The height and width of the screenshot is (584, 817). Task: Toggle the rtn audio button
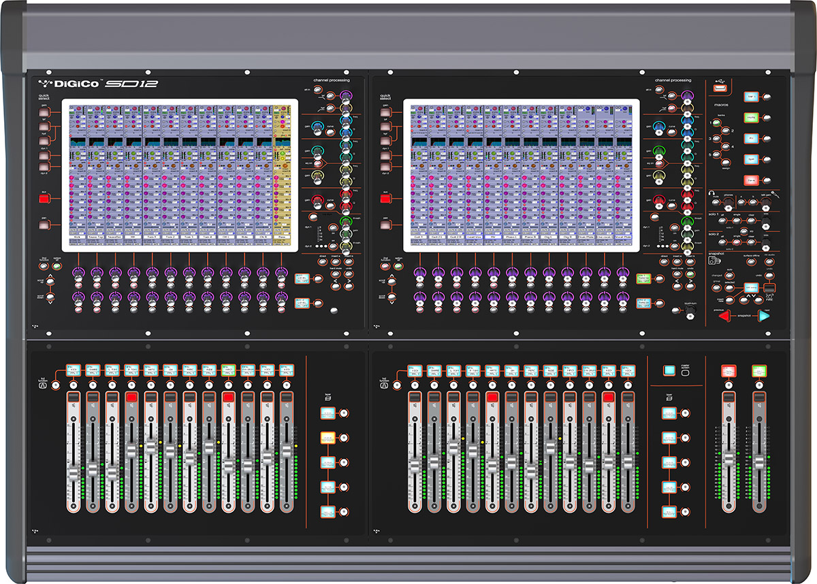(769, 262)
